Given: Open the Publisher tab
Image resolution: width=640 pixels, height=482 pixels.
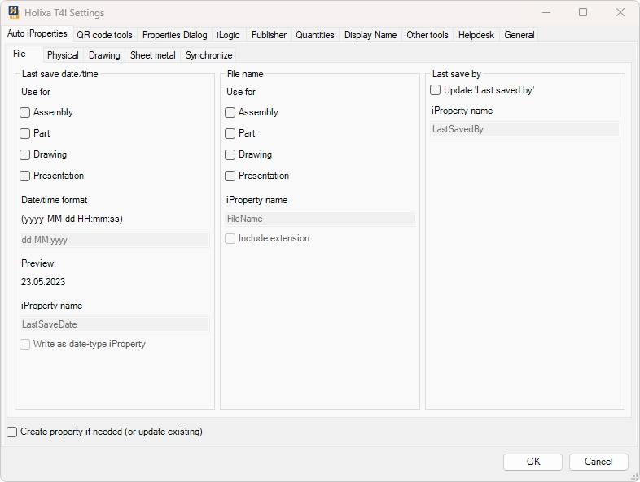Looking at the screenshot, I should point(269,35).
